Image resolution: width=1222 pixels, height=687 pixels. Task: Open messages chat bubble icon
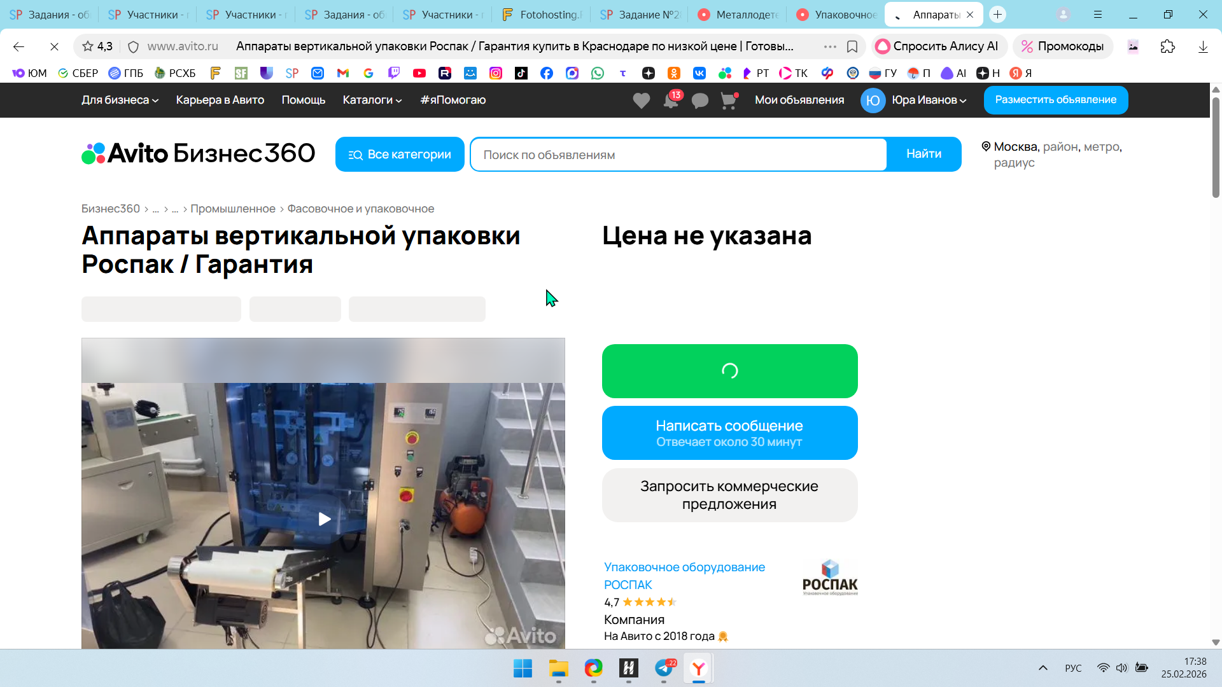[x=699, y=101]
